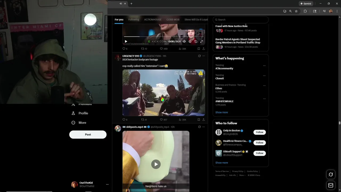Viewport: 341px width, 192px height.
Task: Open Grok icon on shitposts.mp4 post
Action: [x=199, y=127]
